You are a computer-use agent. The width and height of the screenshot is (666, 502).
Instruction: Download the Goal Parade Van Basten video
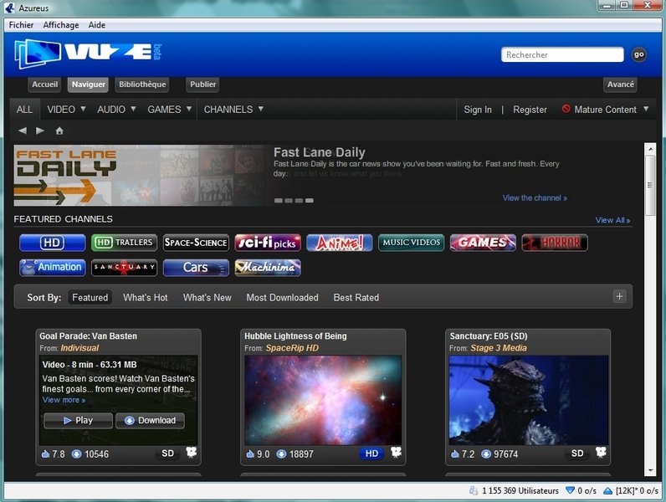(150, 421)
